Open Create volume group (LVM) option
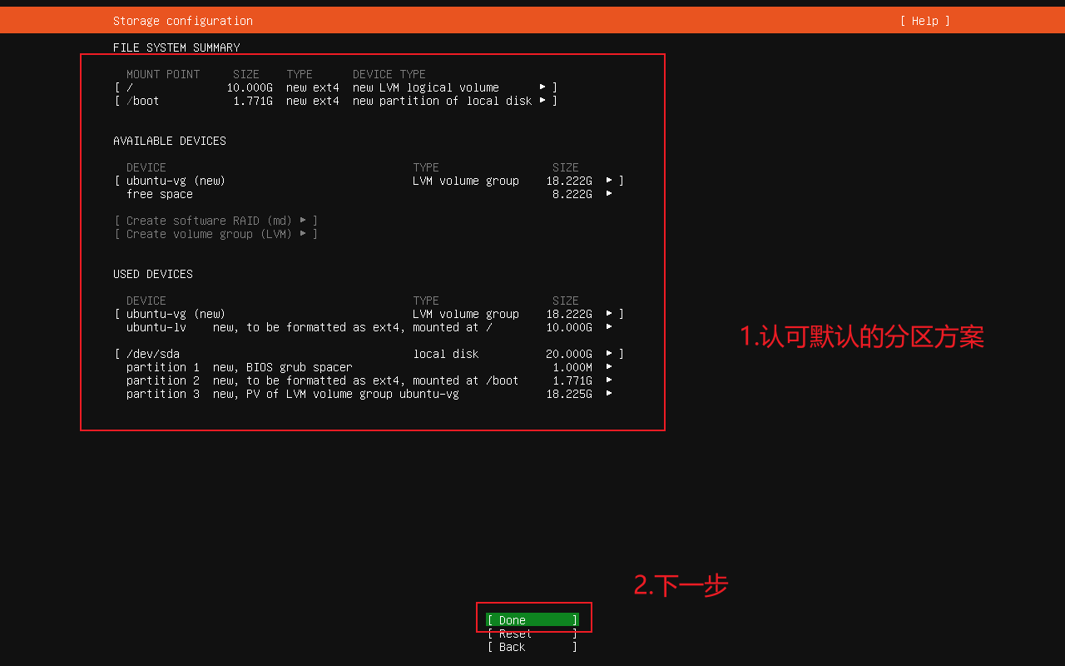 [216, 234]
